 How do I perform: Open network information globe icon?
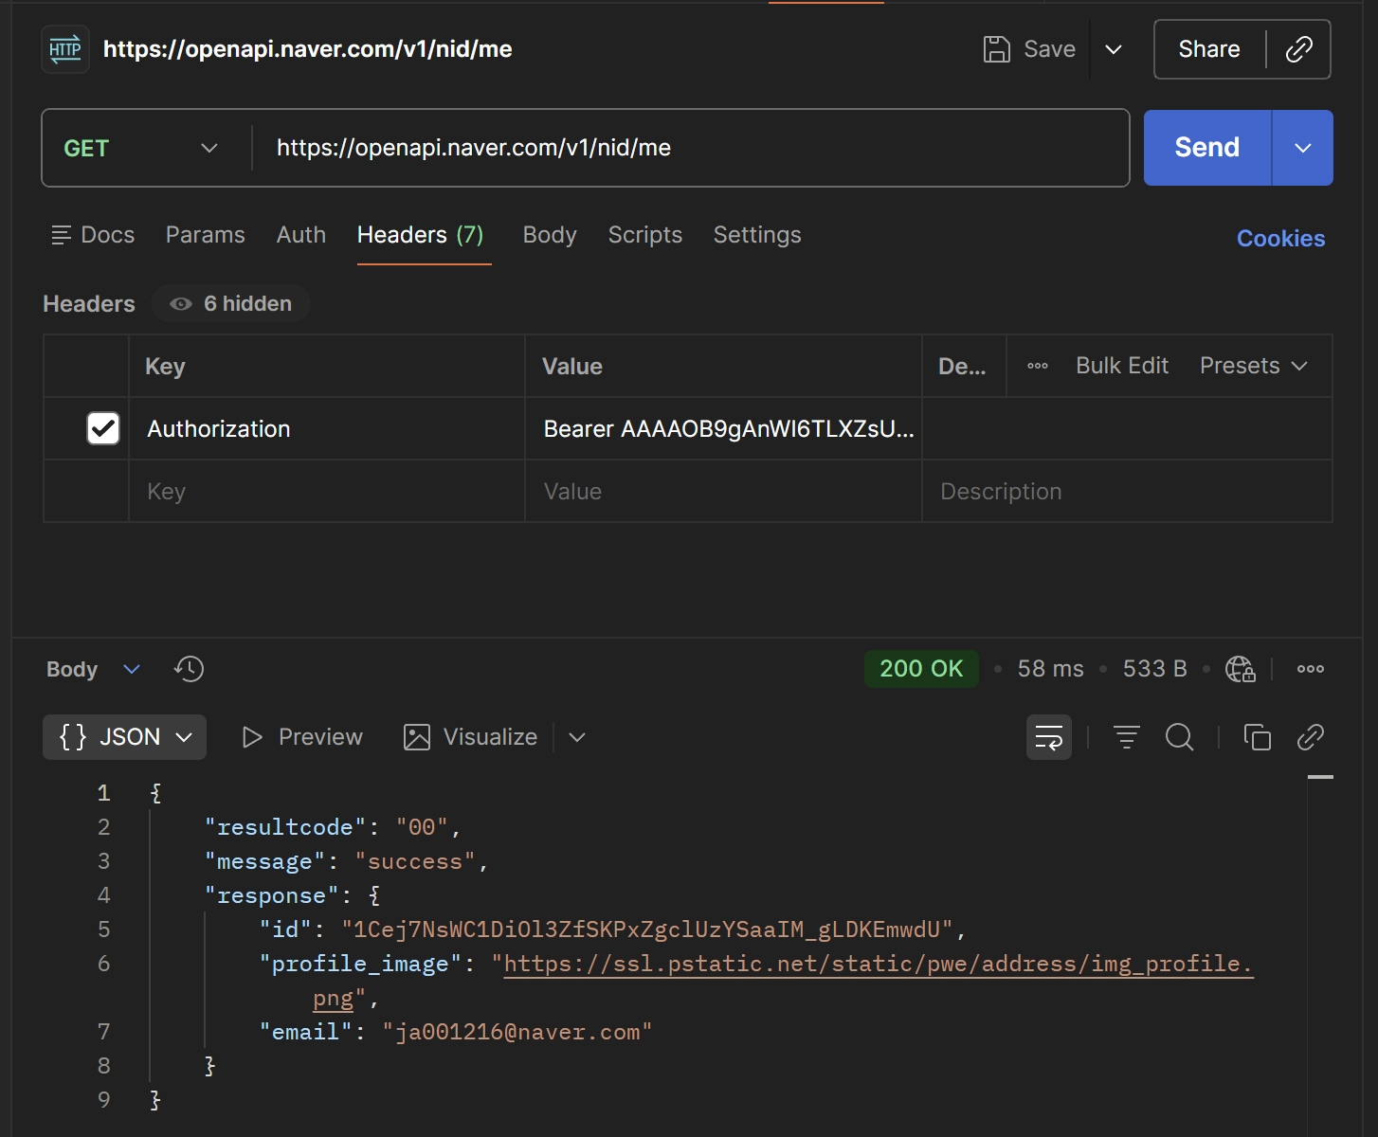1240,669
